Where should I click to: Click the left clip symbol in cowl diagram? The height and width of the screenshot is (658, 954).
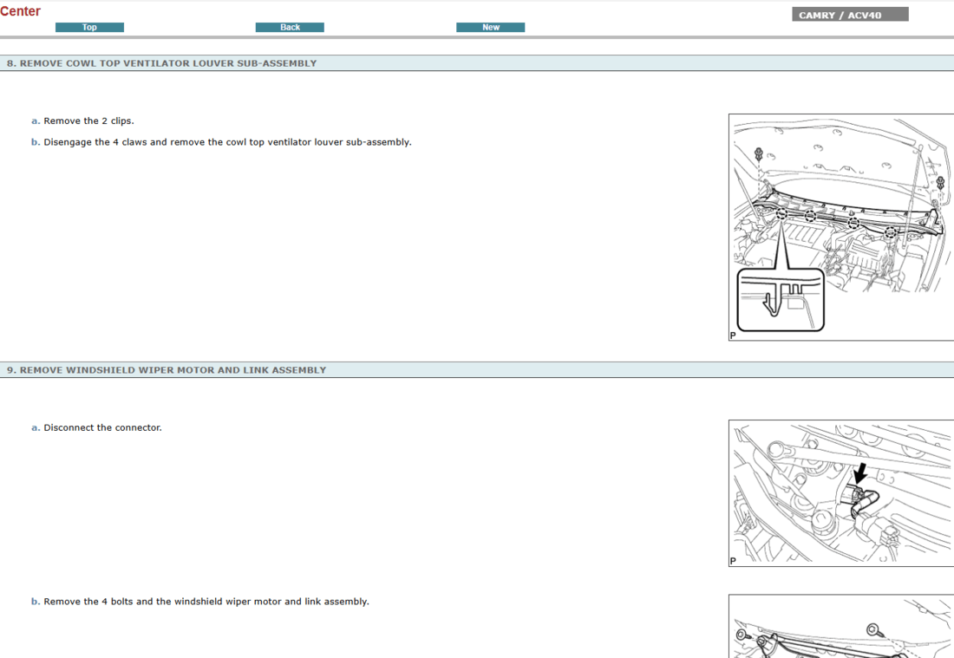(x=759, y=155)
